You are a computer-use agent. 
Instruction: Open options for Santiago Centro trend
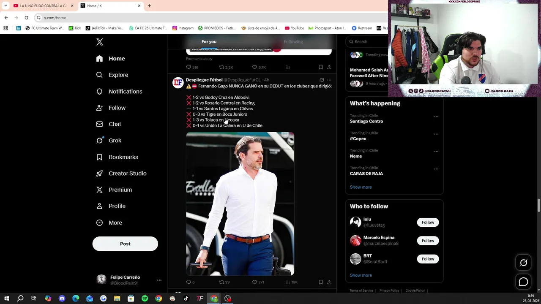pos(436,117)
